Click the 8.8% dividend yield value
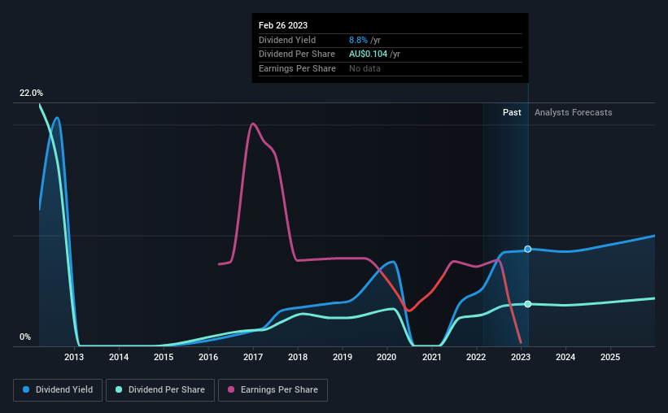Image resolution: width=668 pixels, height=413 pixels. [358, 40]
